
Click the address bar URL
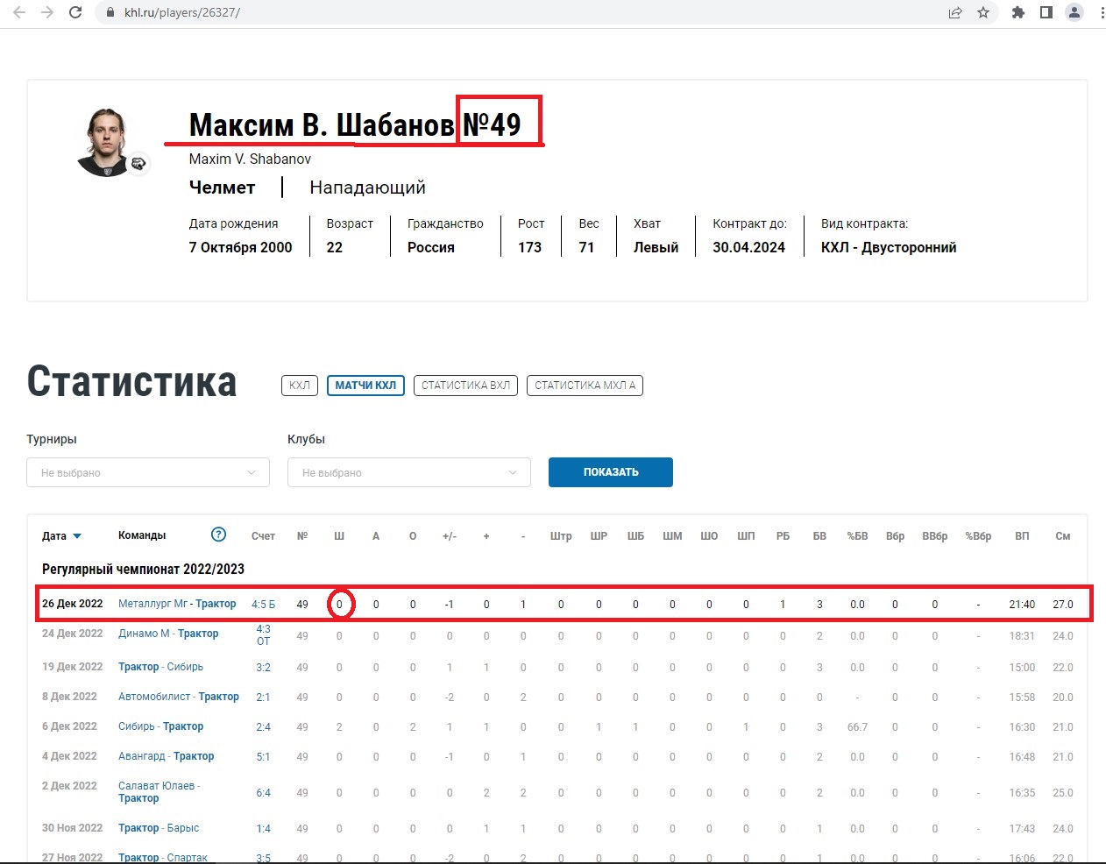coord(181,13)
